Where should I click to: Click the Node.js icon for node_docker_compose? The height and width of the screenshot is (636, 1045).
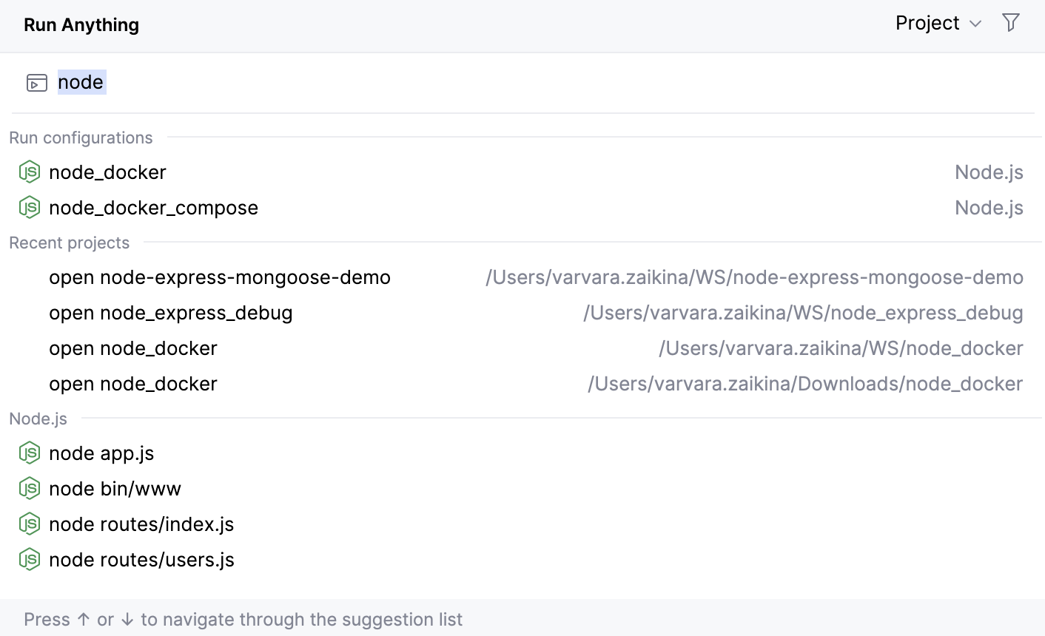coord(29,207)
